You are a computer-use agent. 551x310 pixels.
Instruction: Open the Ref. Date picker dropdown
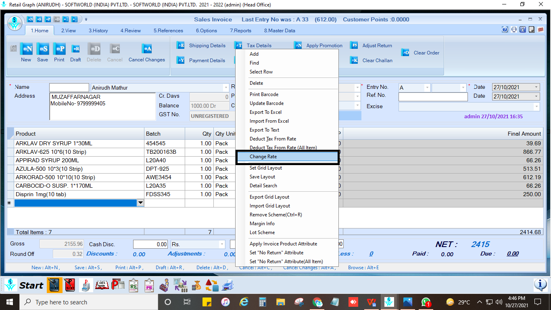tap(536, 96)
